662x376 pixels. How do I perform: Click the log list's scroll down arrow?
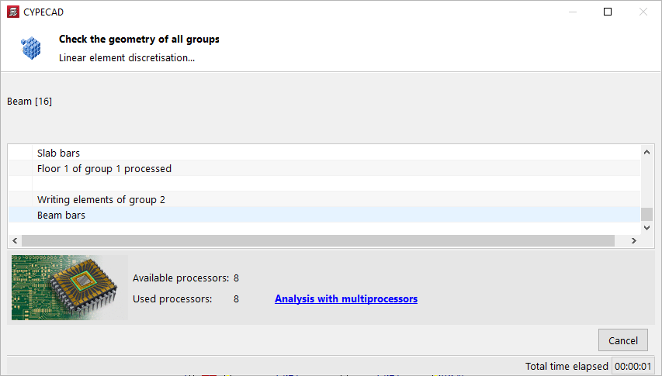tap(647, 228)
